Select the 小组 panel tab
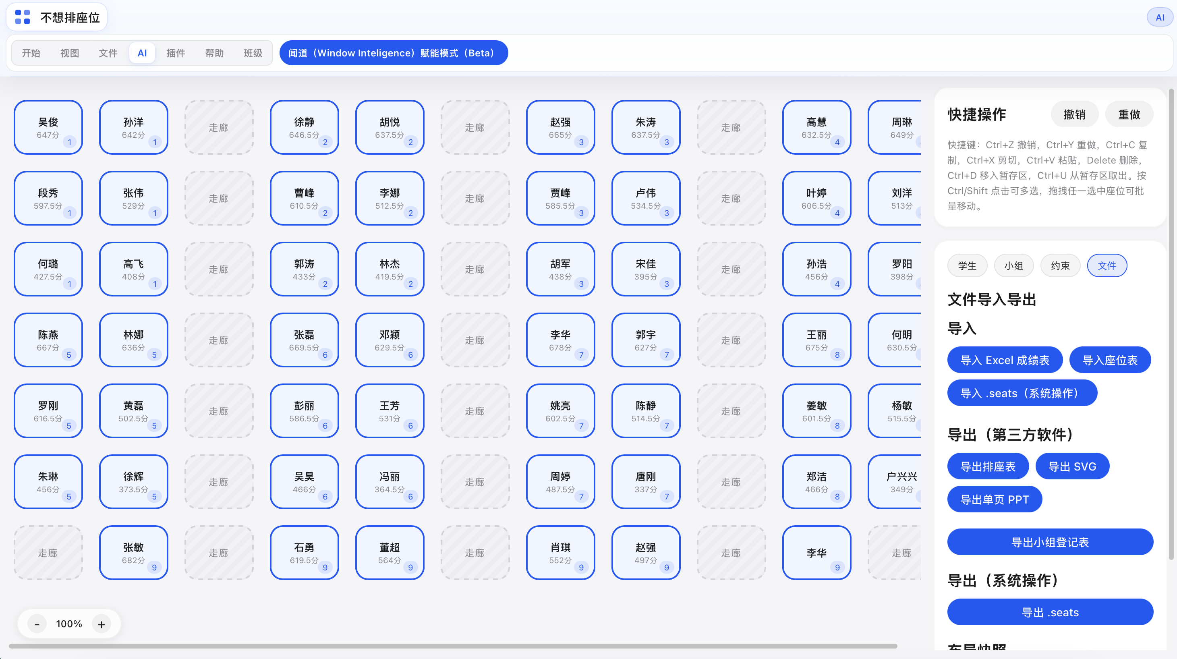Image resolution: width=1177 pixels, height=659 pixels. pos(1013,265)
